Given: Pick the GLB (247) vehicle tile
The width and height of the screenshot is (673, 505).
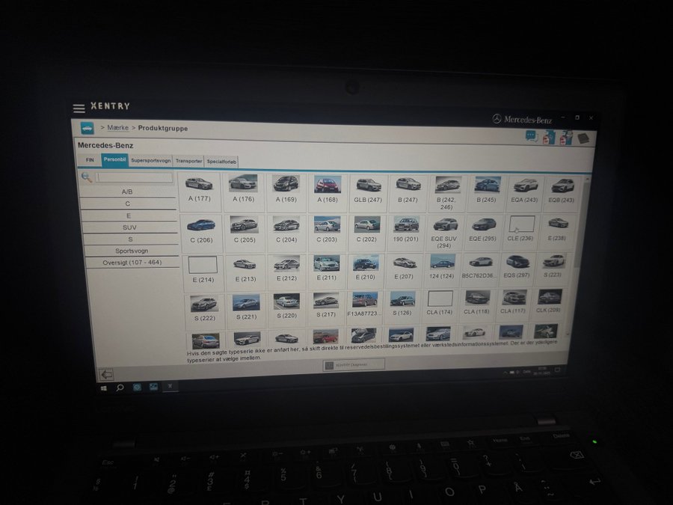Looking at the screenshot, I should (x=368, y=189).
